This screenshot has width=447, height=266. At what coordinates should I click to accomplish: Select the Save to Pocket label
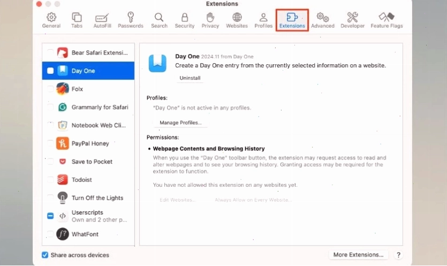(x=92, y=162)
